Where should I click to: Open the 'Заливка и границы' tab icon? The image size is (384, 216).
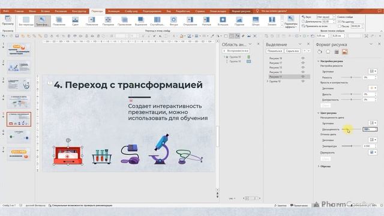pyautogui.click(x=320, y=52)
